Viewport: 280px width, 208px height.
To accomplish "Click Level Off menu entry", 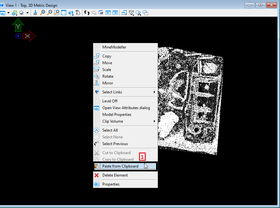I will pyautogui.click(x=110, y=101).
